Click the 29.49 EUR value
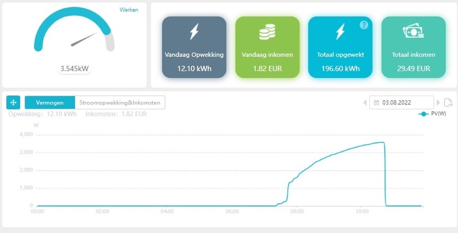The width and height of the screenshot is (458, 233). click(413, 69)
